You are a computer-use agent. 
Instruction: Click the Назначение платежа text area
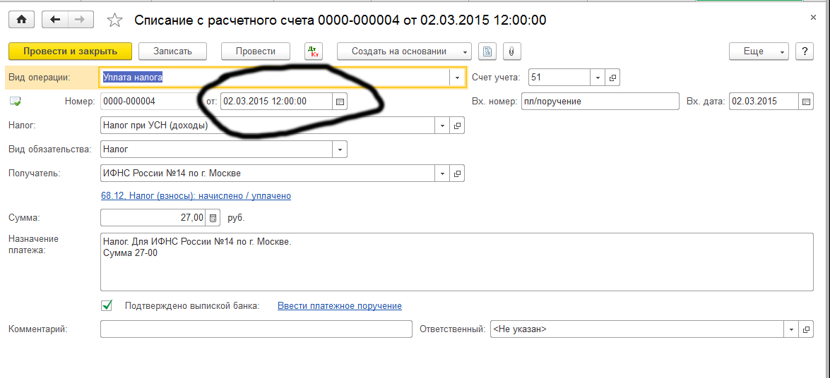click(x=457, y=262)
